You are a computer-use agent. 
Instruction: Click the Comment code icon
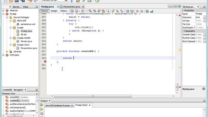click(x=147, y=11)
